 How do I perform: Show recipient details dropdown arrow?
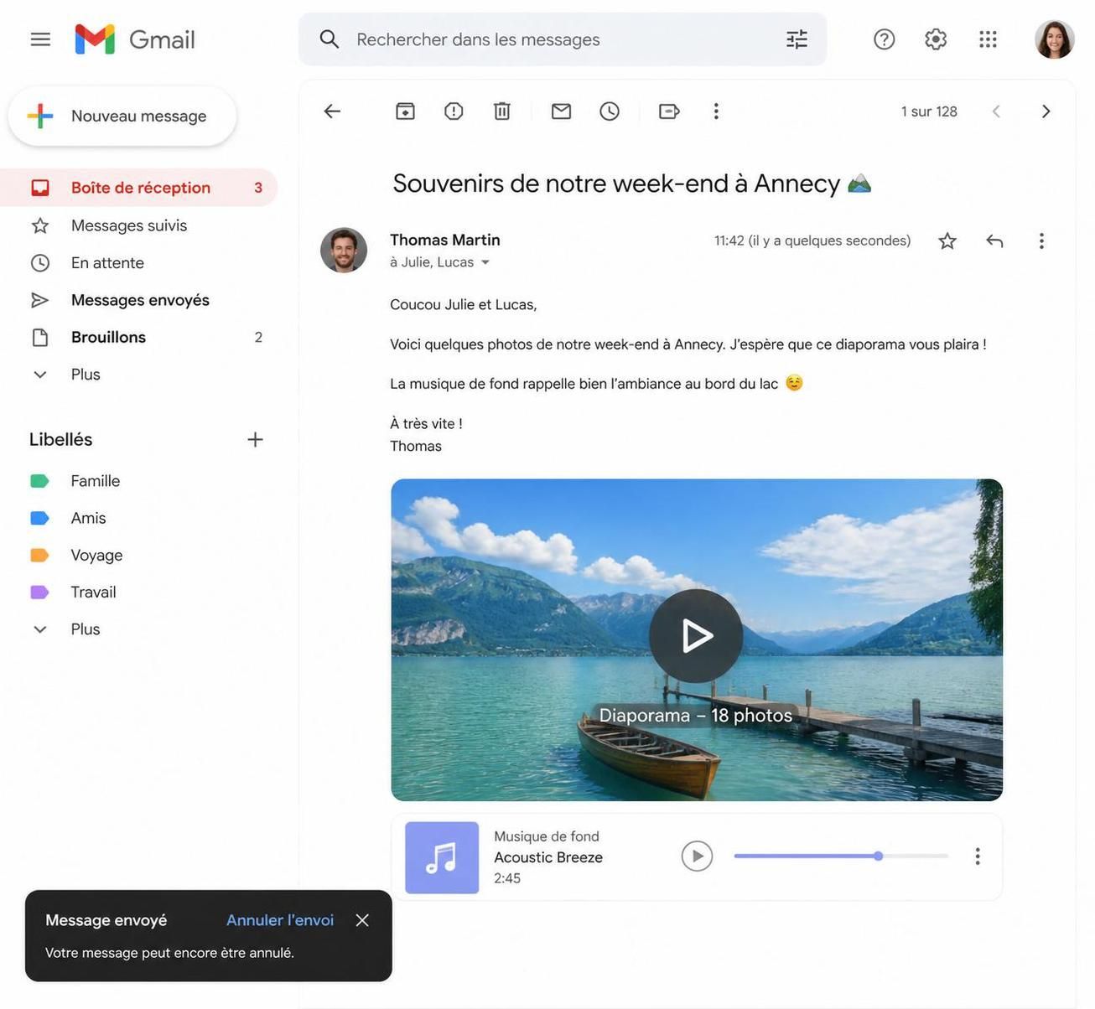[x=485, y=263]
